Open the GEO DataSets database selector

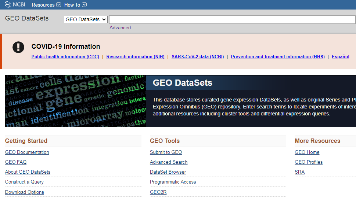(x=86, y=19)
